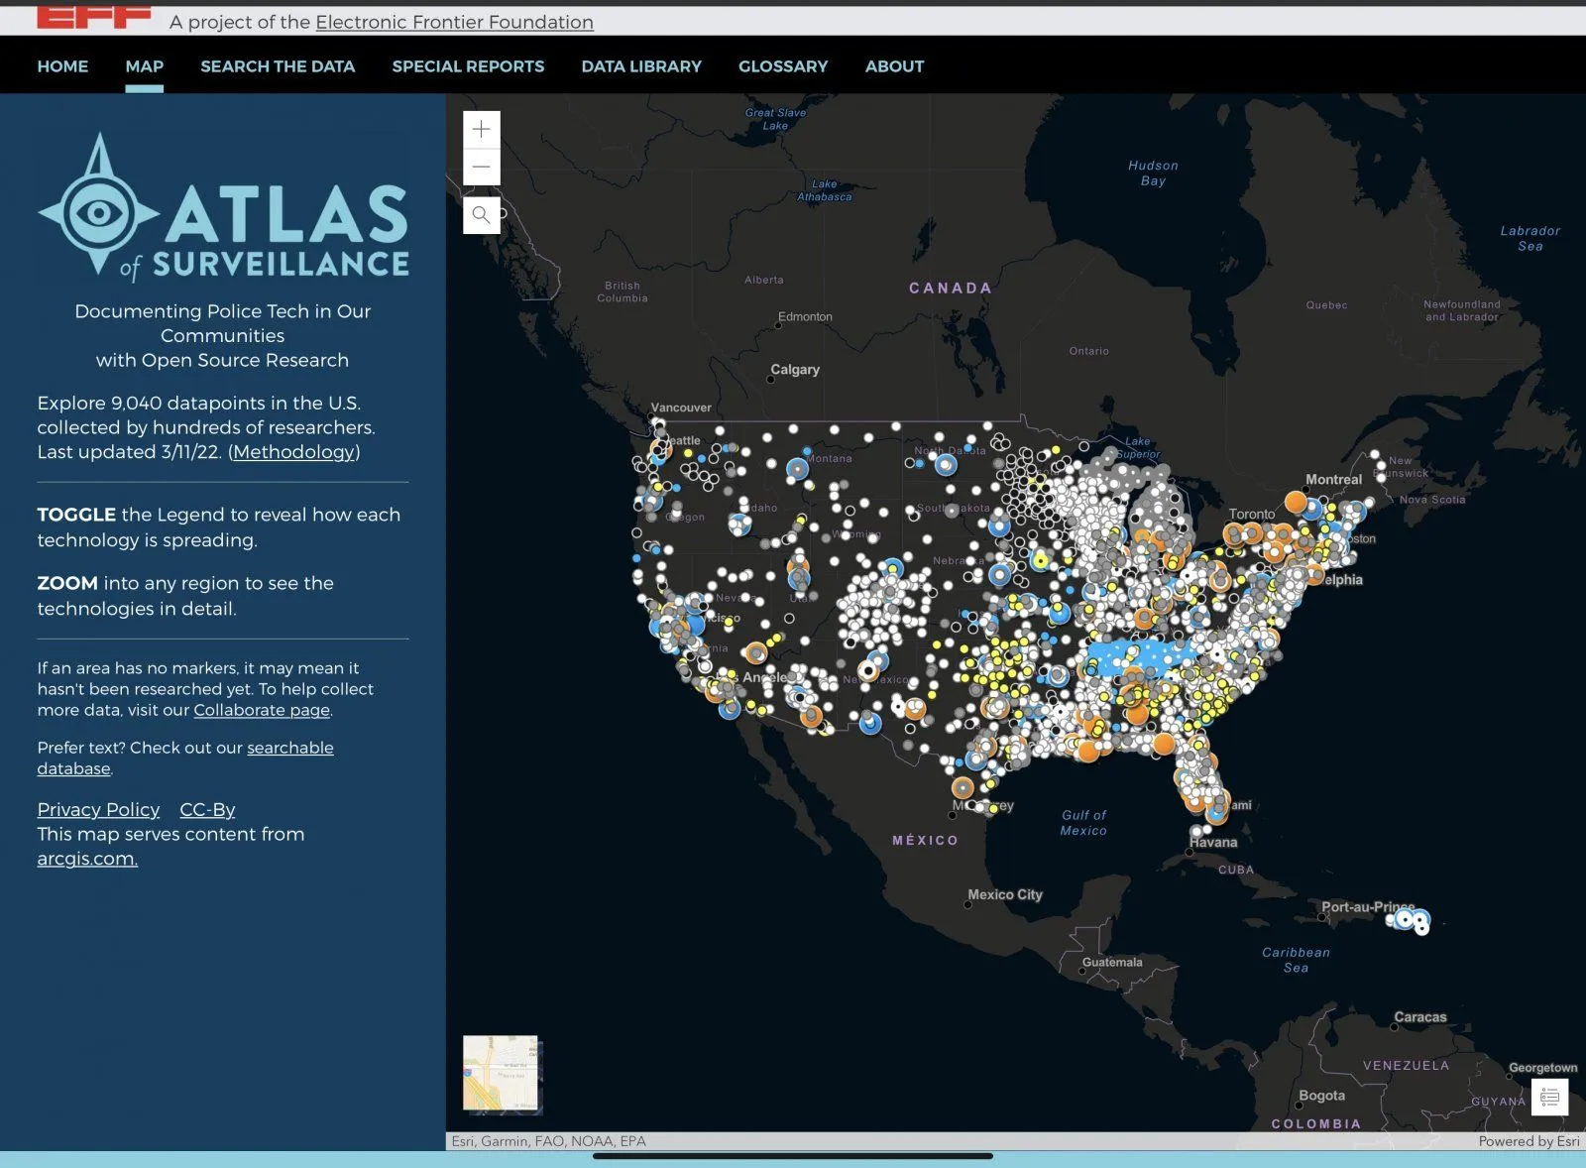
Task: Open the Data Library page
Action: (x=641, y=66)
